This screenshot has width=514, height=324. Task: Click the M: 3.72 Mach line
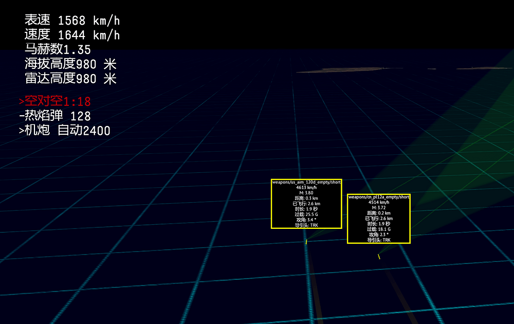[x=379, y=208]
